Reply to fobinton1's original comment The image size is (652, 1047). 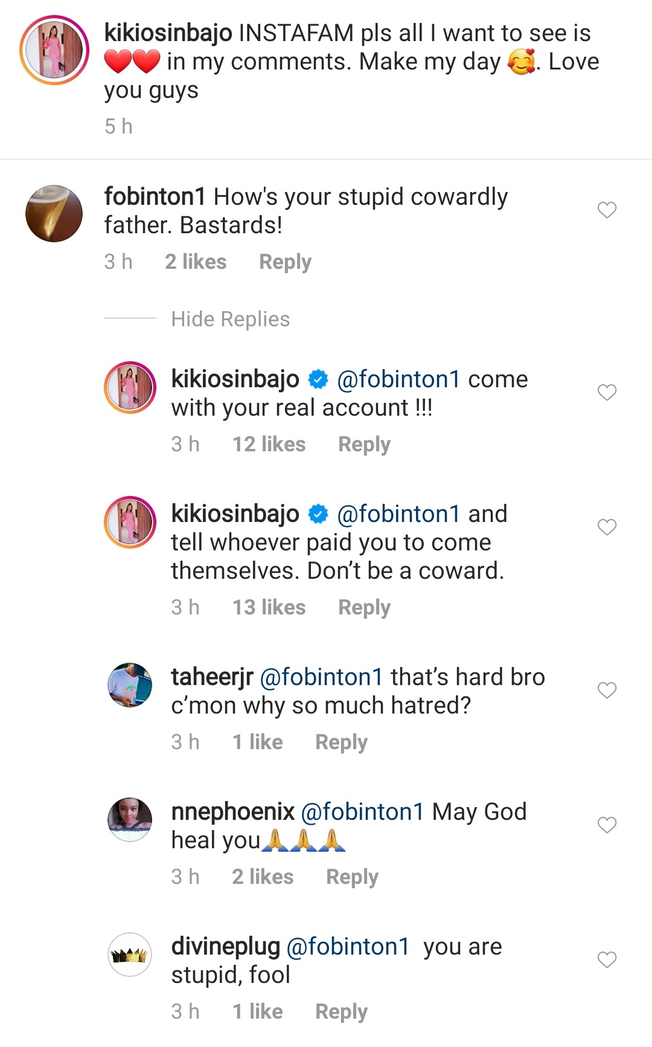tap(285, 262)
